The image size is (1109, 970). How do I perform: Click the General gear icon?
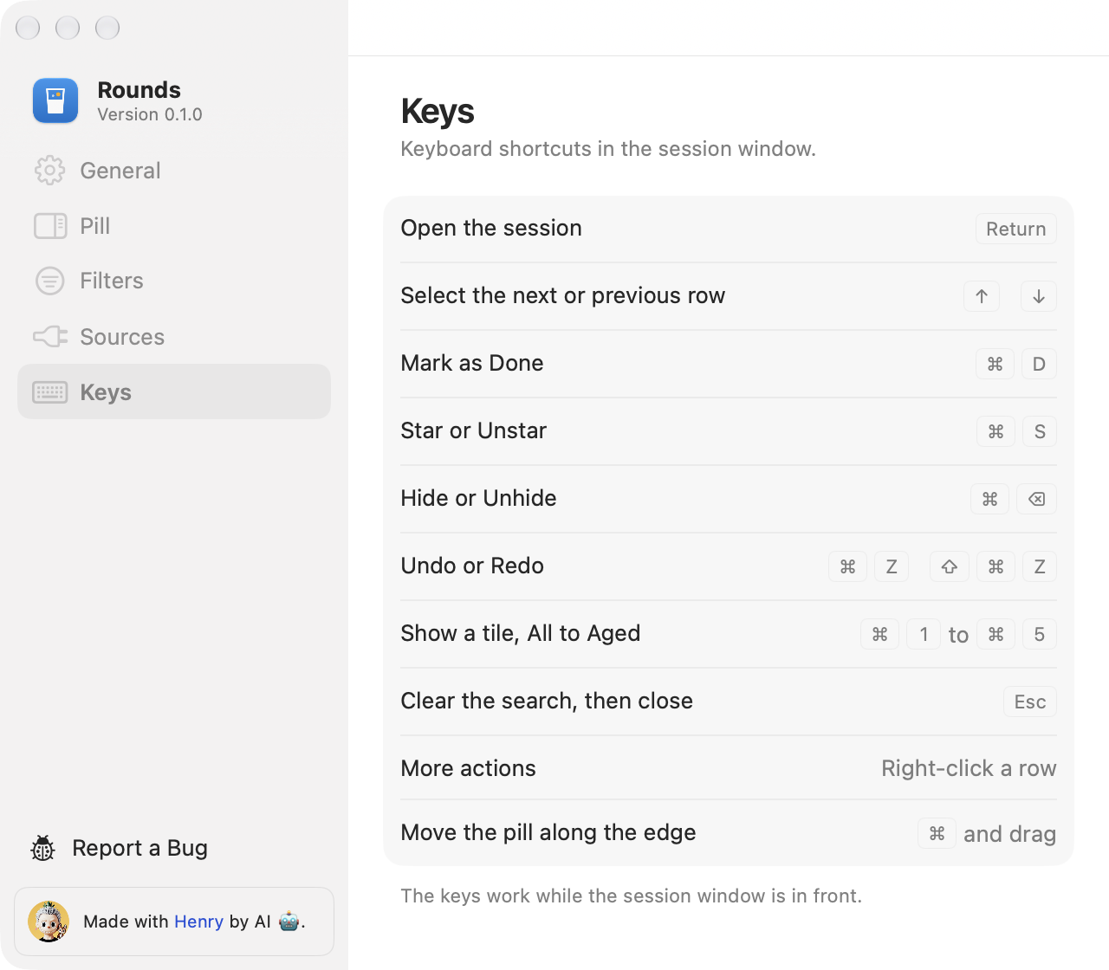tap(50, 171)
